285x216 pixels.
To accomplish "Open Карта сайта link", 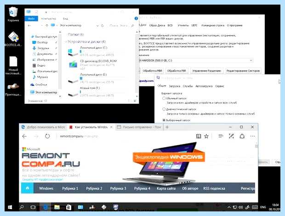I will coord(166,188).
